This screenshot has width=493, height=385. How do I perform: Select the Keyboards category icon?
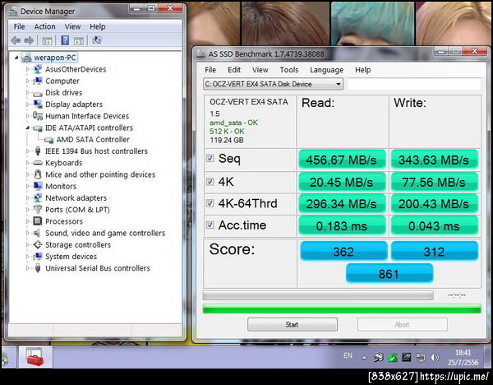click(38, 163)
